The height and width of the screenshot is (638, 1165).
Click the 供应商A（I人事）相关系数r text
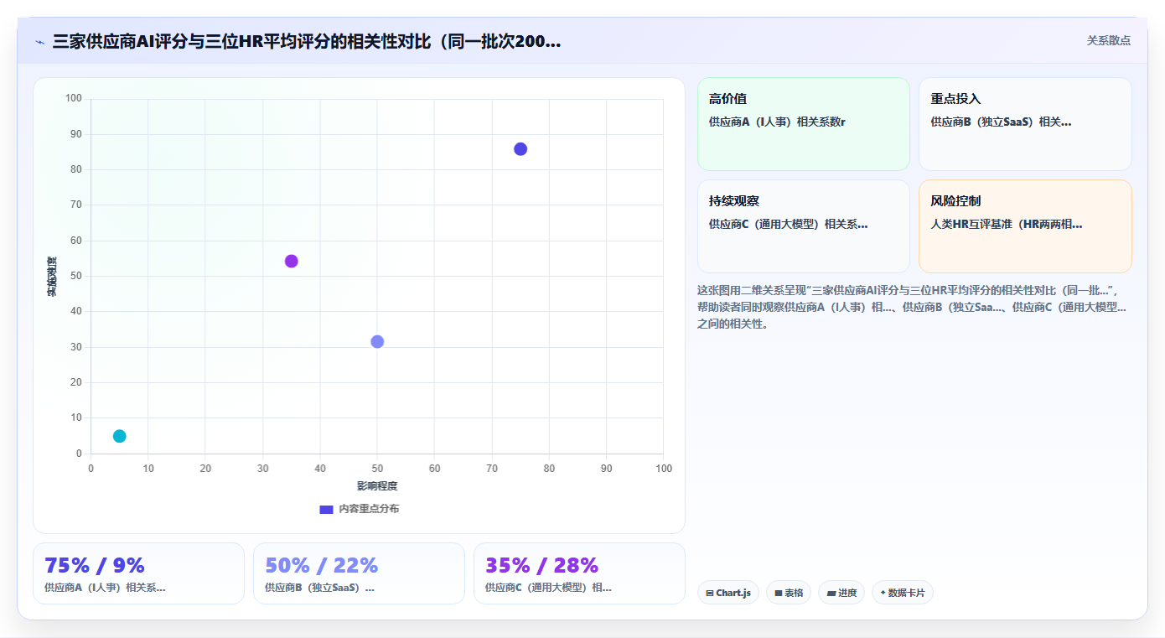[x=777, y=122]
